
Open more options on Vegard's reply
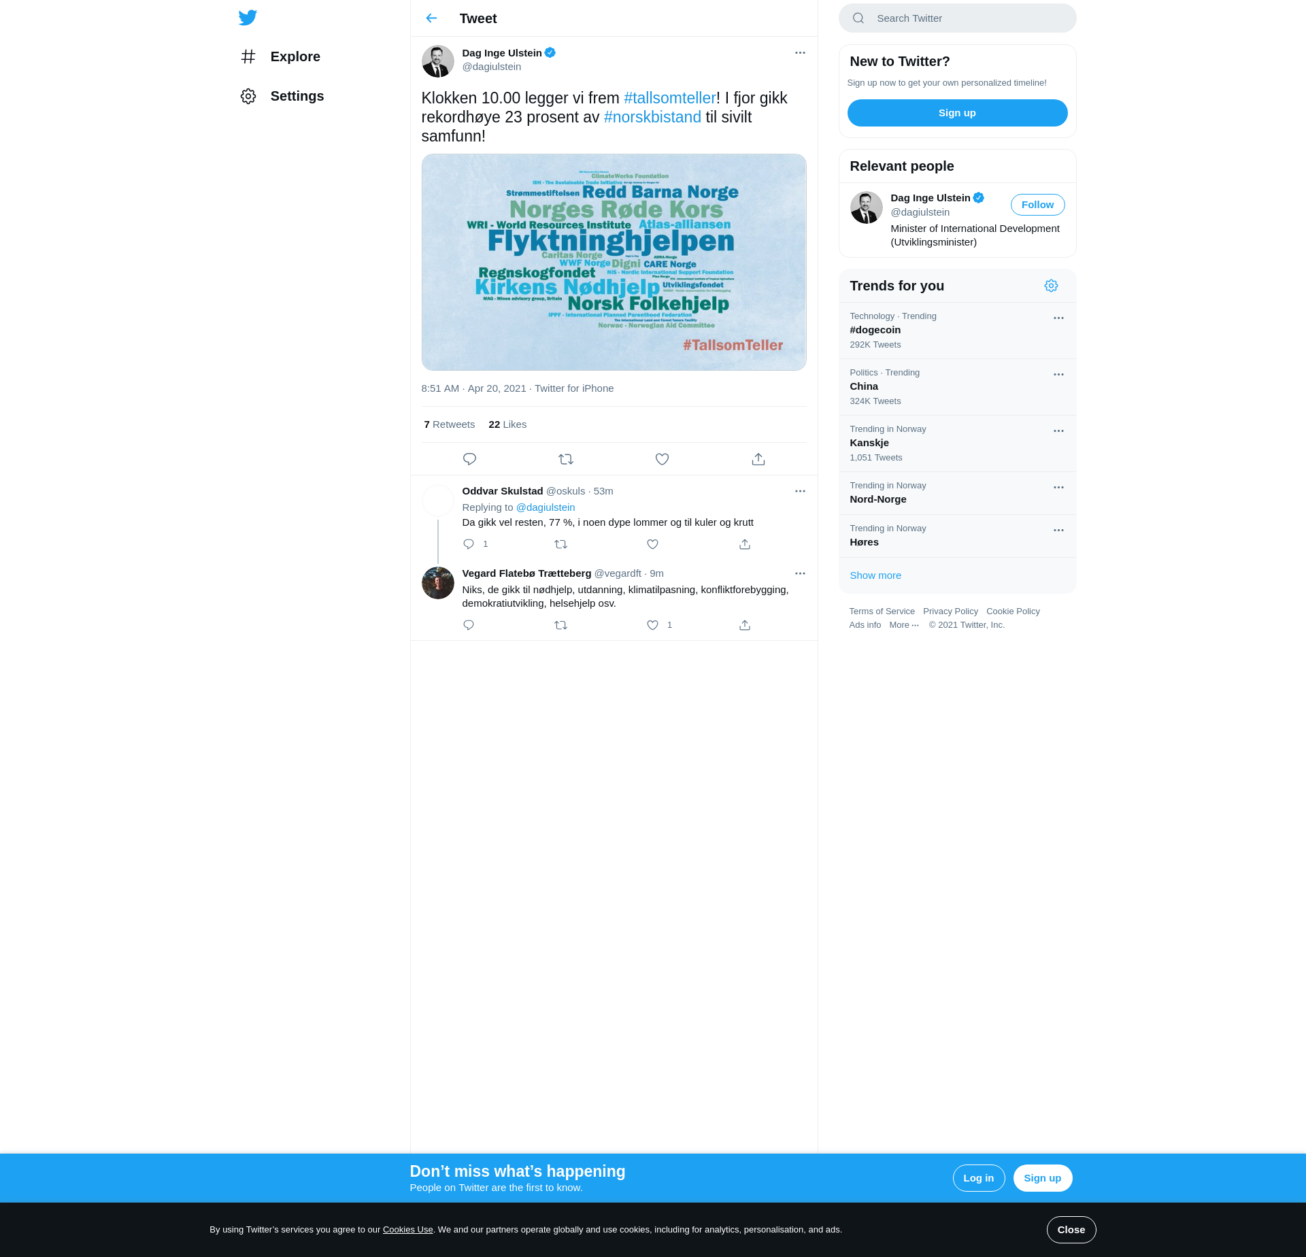800,573
